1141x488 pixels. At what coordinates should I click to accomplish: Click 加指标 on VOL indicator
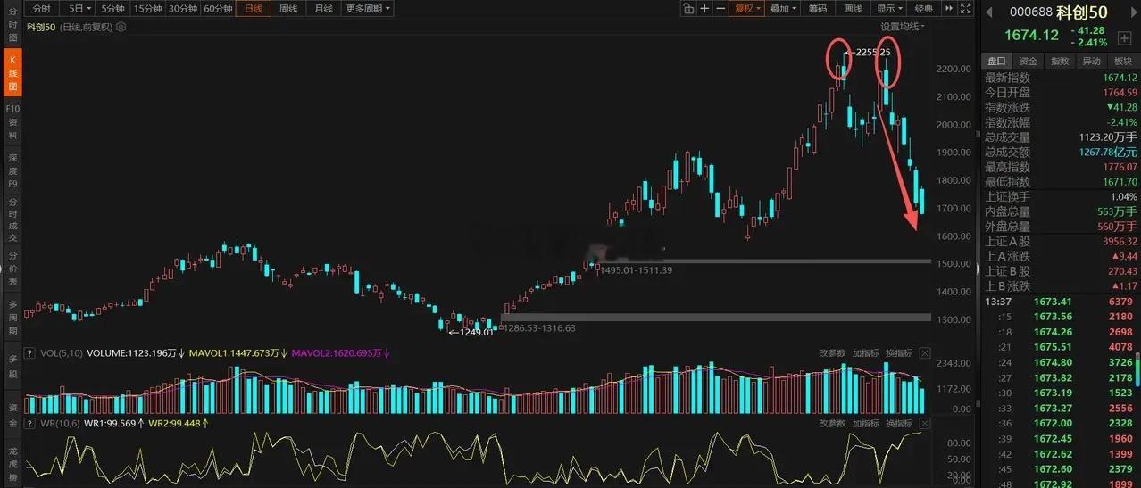pyautogui.click(x=866, y=353)
